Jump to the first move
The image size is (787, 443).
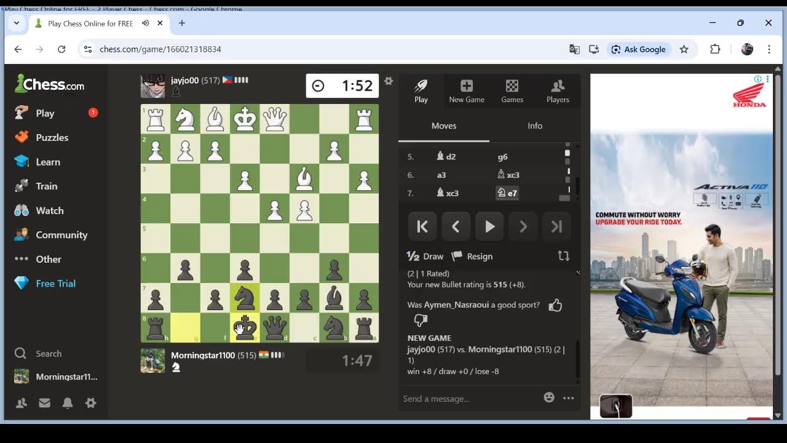point(422,226)
